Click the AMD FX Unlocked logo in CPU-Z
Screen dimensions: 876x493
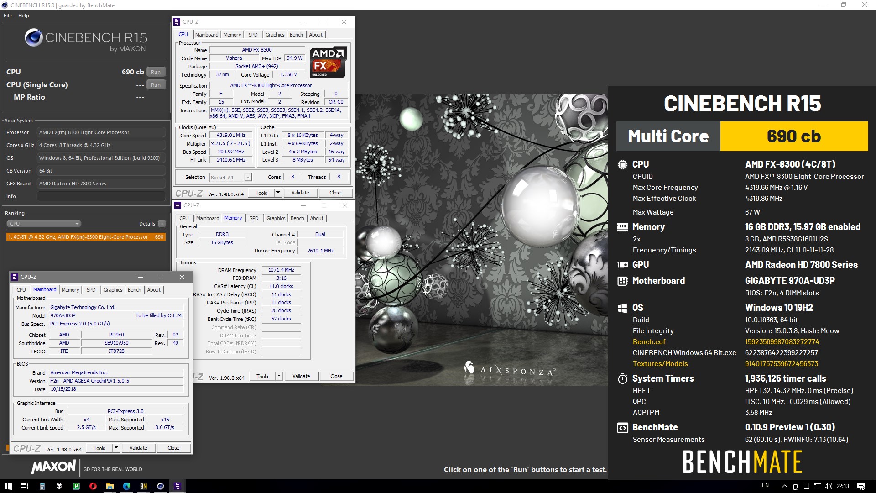328,62
